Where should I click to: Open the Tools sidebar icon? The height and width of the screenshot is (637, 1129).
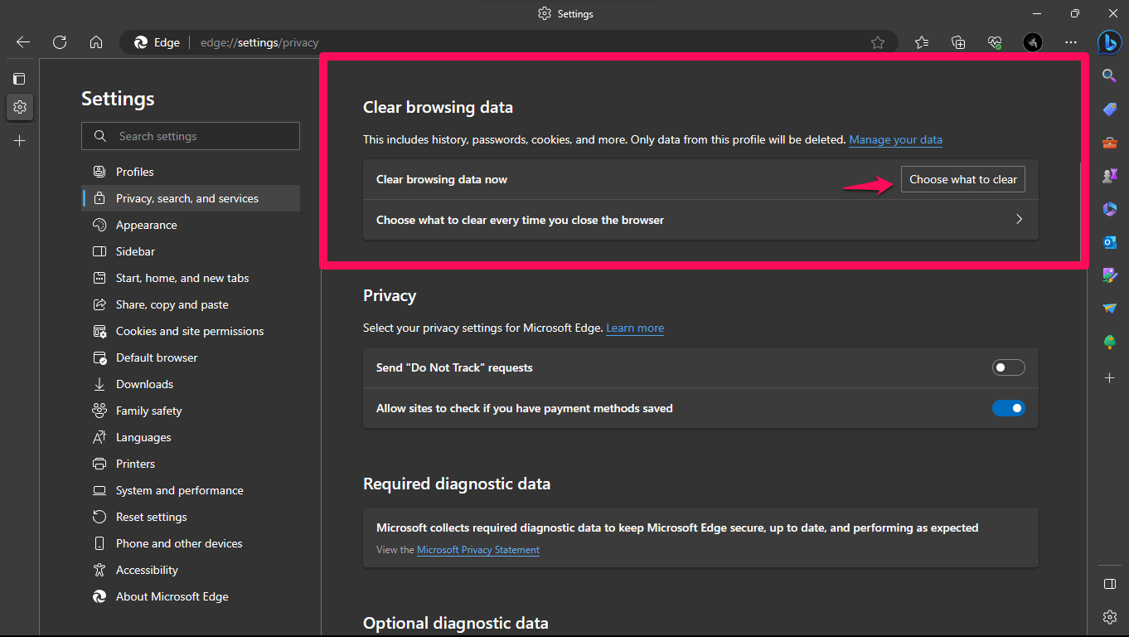click(1109, 142)
